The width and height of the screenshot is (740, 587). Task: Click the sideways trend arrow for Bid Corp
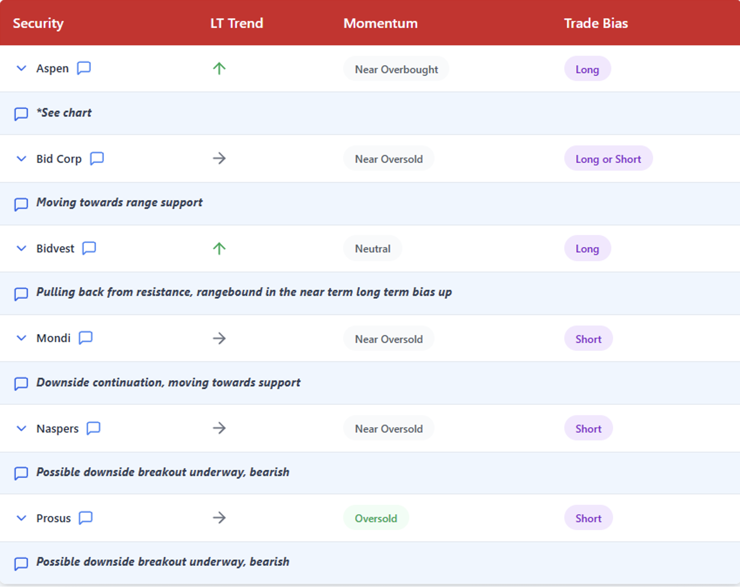coord(219,158)
